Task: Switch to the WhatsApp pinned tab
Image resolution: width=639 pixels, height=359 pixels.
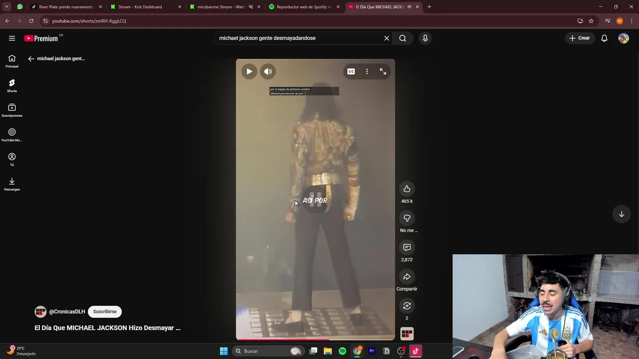Action: click(x=20, y=7)
